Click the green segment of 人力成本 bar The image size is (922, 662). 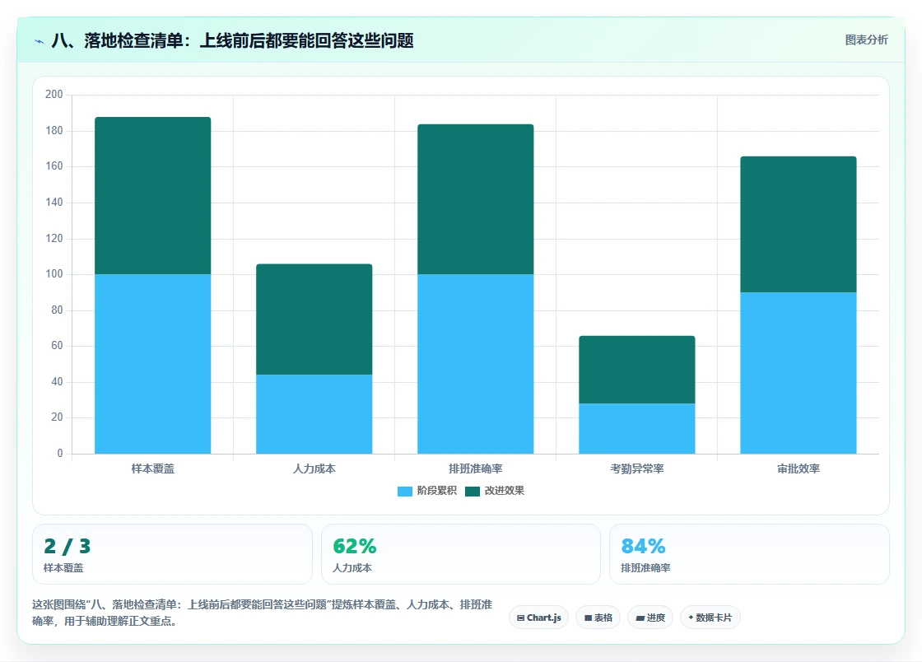point(314,319)
